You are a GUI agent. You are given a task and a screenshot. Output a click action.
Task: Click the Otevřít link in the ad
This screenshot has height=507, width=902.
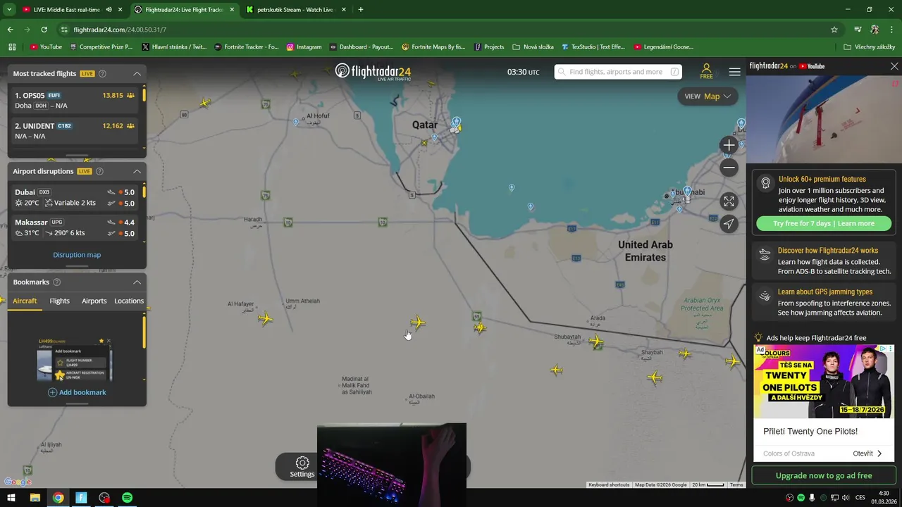(x=867, y=453)
